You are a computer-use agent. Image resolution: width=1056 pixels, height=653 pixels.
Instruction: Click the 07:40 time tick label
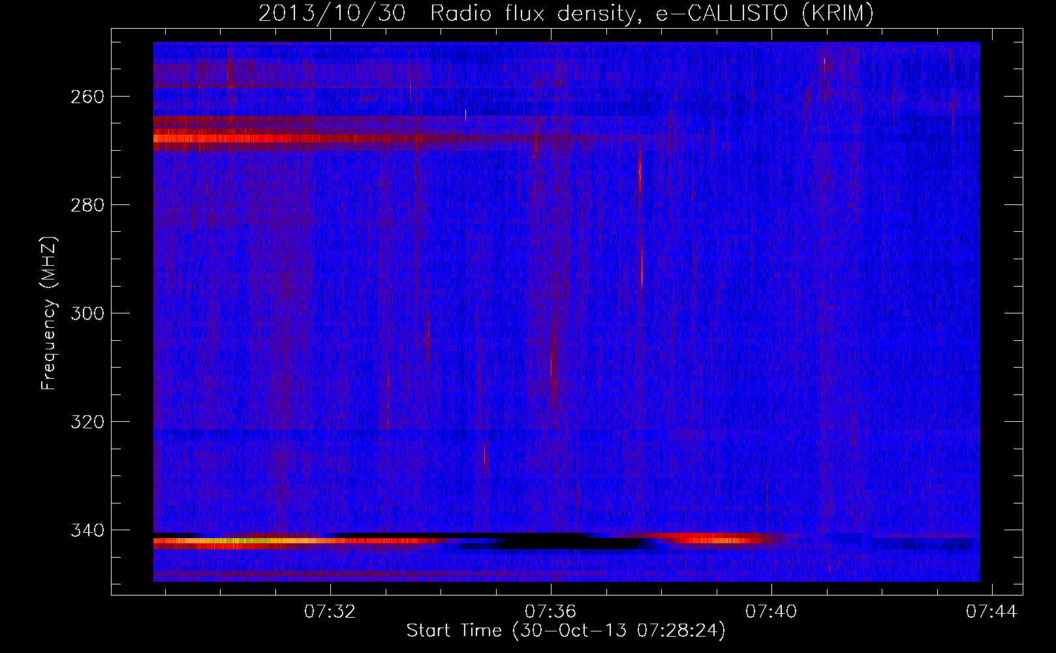pyautogui.click(x=771, y=612)
